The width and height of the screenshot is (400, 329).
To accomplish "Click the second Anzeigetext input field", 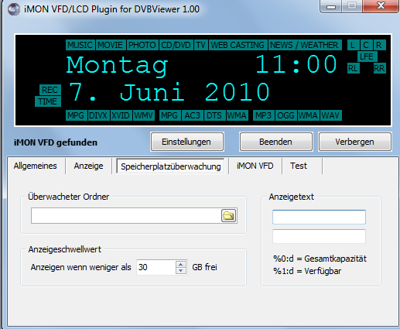I will coord(319,236).
